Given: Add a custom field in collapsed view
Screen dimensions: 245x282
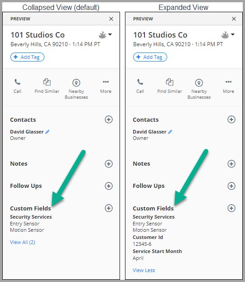Looking at the screenshot, I should coord(109,208).
